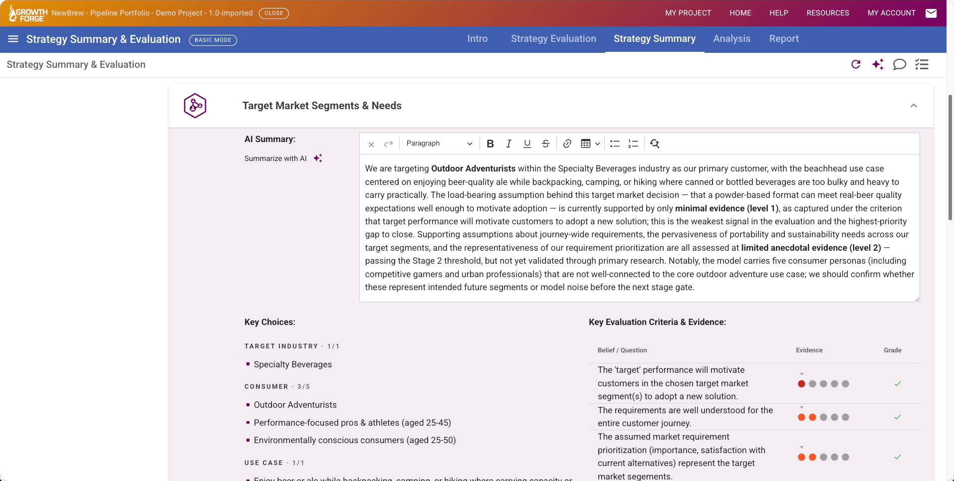Click the Target Market Segments hexagon icon
Image resolution: width=954 pixels, height=481 pixels.
(195, 106)
